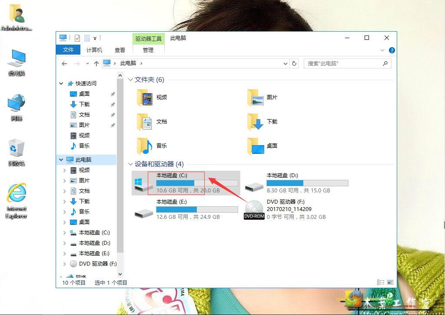Select DVD 驱动器 (F:) in navigation tree
This screenshot has height=315, width=445.
coord(98,264)
